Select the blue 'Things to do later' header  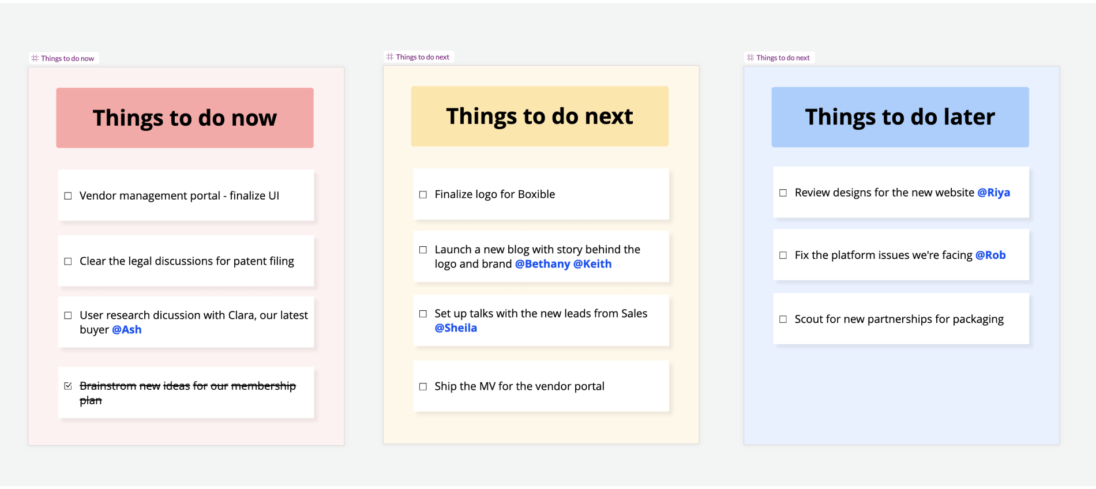coord(900,117)
